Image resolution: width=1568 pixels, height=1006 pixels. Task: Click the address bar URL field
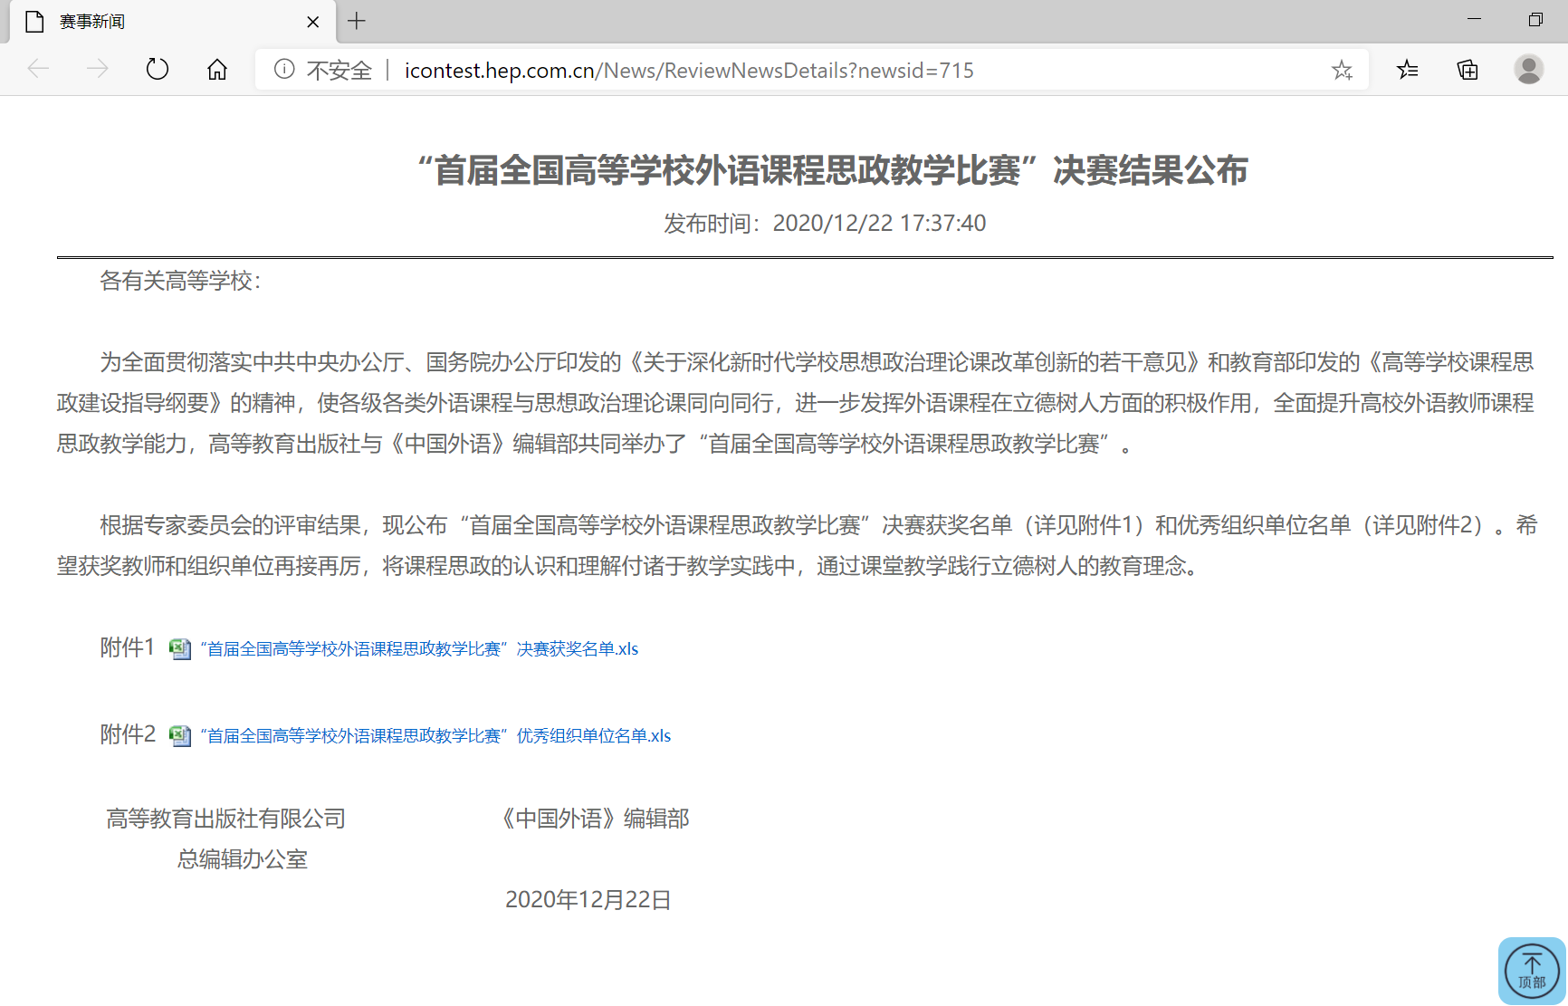pos(688,71)
